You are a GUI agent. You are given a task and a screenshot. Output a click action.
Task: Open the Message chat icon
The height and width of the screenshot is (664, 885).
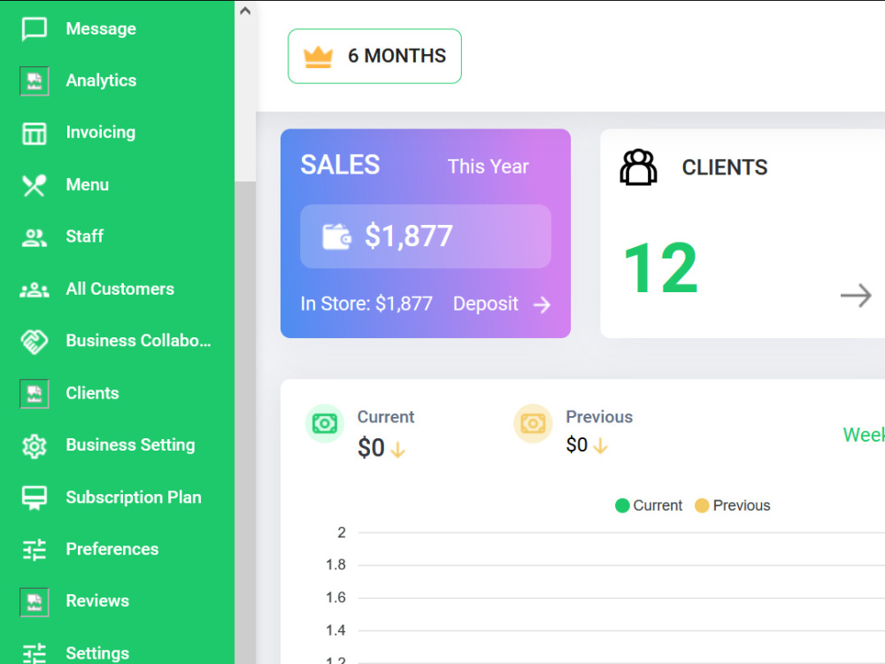[x=34, y=28]
